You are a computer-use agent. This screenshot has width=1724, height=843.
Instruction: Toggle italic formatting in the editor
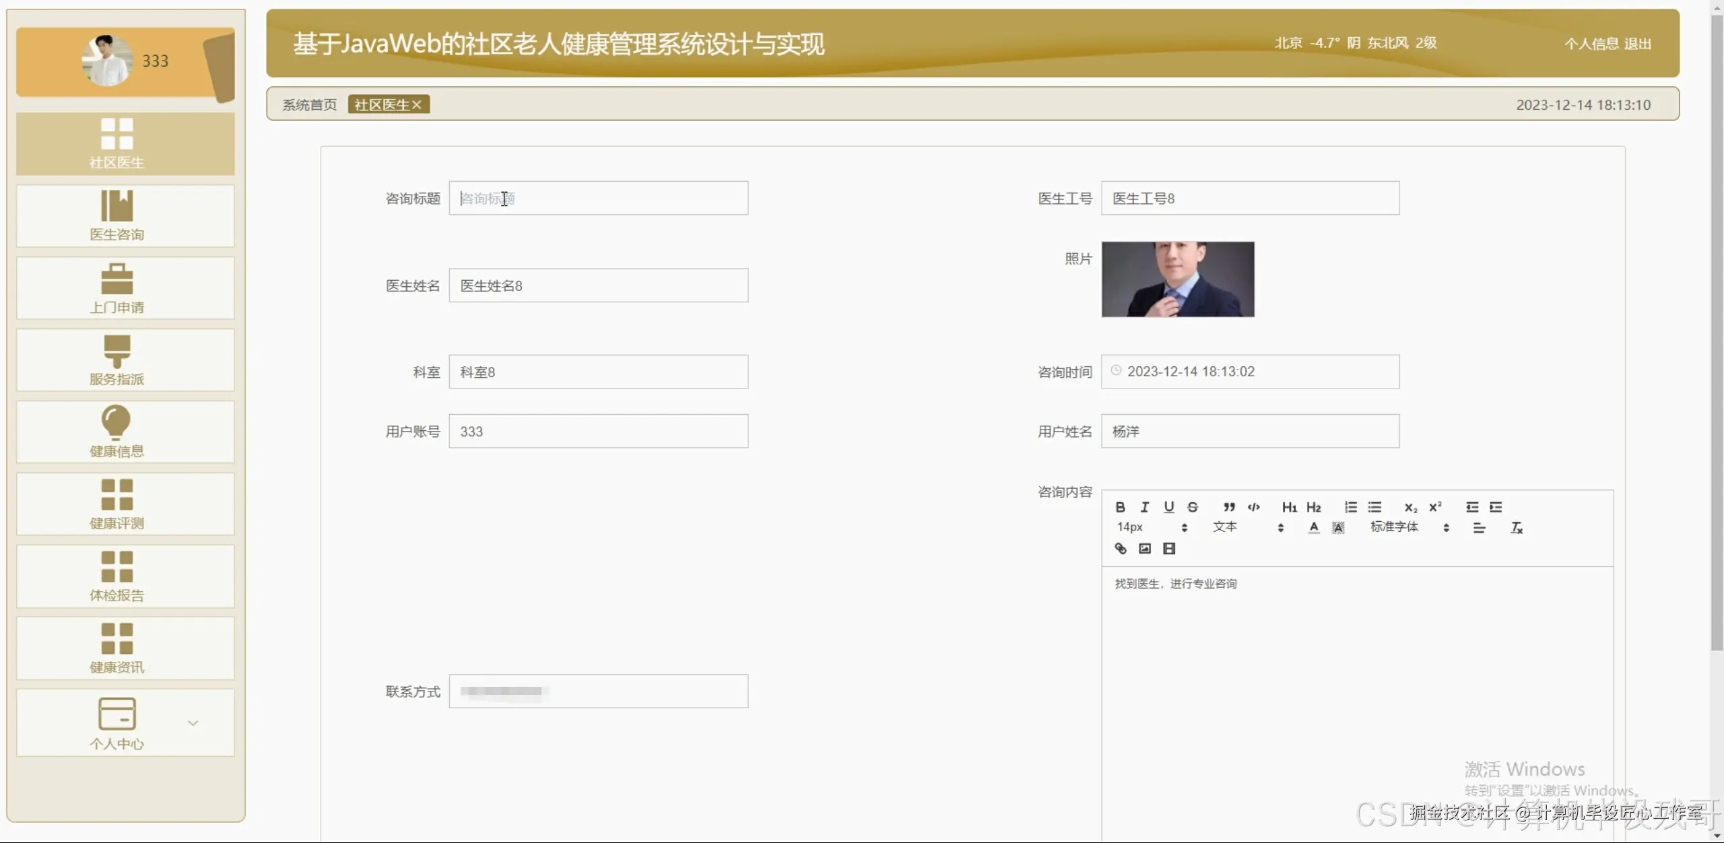[x=1144, y=507]
